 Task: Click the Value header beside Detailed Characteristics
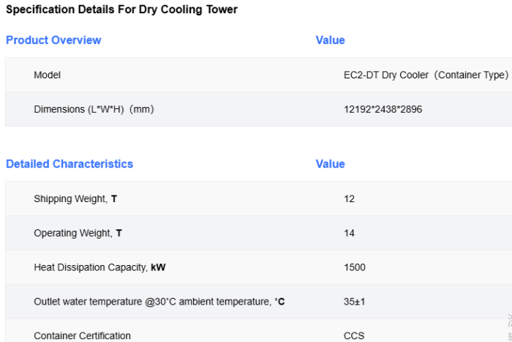[330, 164]
